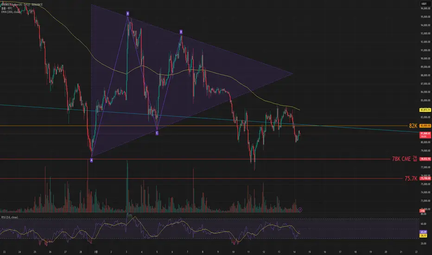The height and width of the screenshot is (255, 432).
Task: Click date 18 on the time axis
Action: [x=355, y=252]
